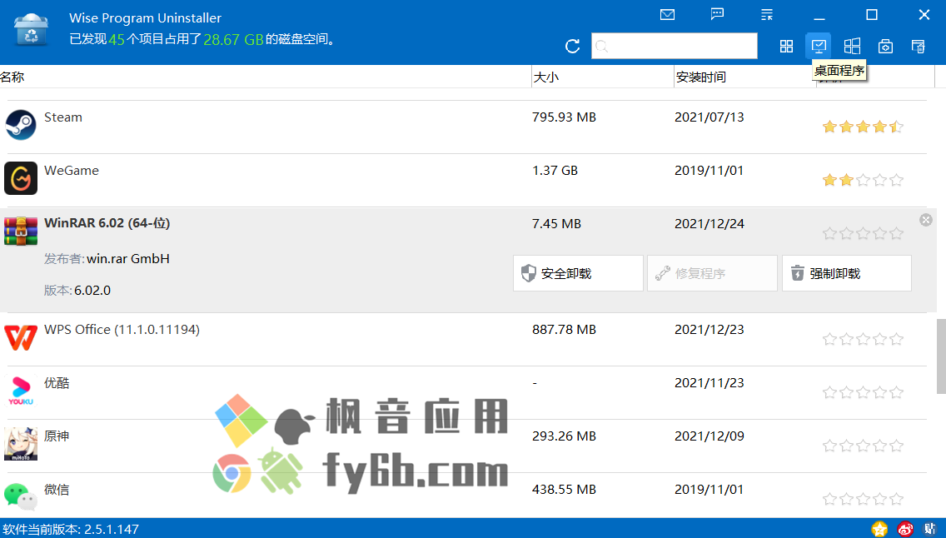Click the 2021/07/13 install date
Image resolution: width=946 pixels, height=538 pixels.
(709, 117)
